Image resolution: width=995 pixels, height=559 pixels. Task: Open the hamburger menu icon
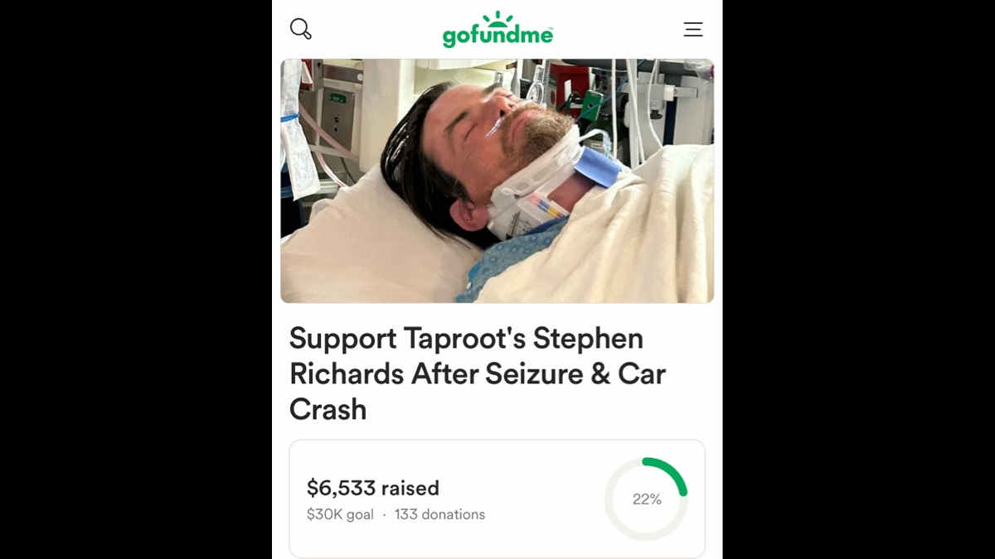693,29
